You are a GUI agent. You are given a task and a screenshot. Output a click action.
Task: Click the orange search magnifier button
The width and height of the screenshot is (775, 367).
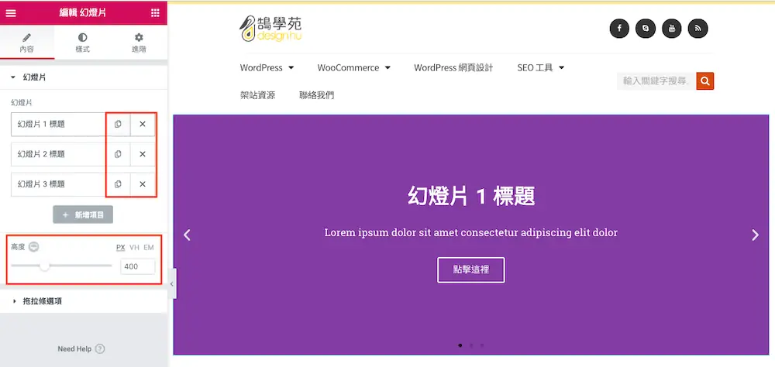[705, 81]
